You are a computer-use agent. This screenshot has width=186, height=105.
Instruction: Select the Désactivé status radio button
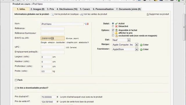coord(113,26)
